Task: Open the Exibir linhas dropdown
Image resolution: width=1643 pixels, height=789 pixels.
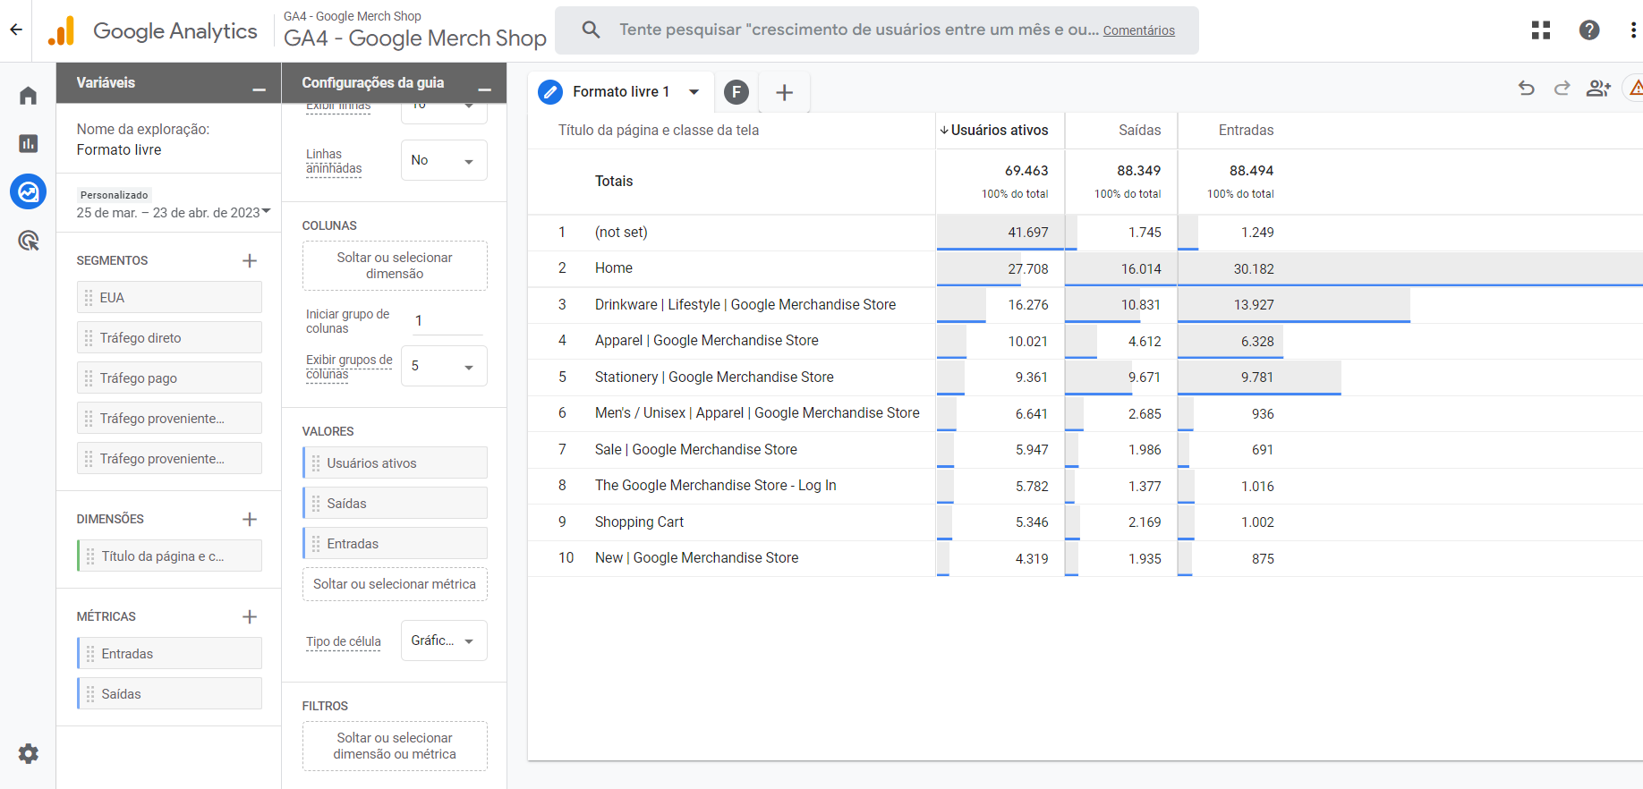Action: [x=444, y=112]
